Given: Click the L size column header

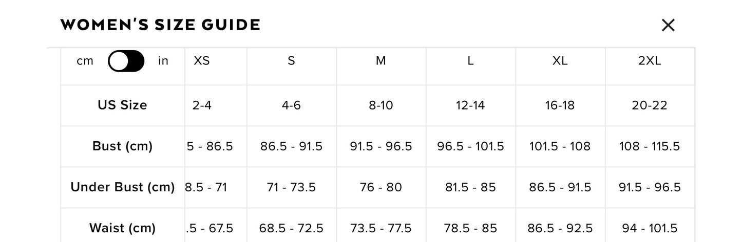Looking at the screenshot, I should pyautogui.click(x=470, y=61).
